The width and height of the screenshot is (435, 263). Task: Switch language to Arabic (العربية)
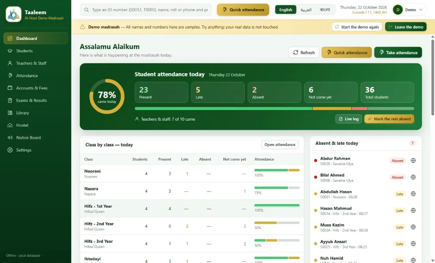[x=306, y=10]
